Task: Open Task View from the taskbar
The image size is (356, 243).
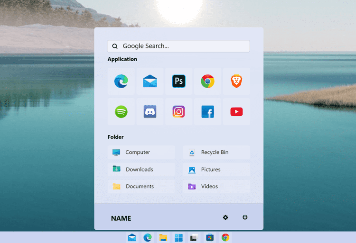Action: point(194,238)
